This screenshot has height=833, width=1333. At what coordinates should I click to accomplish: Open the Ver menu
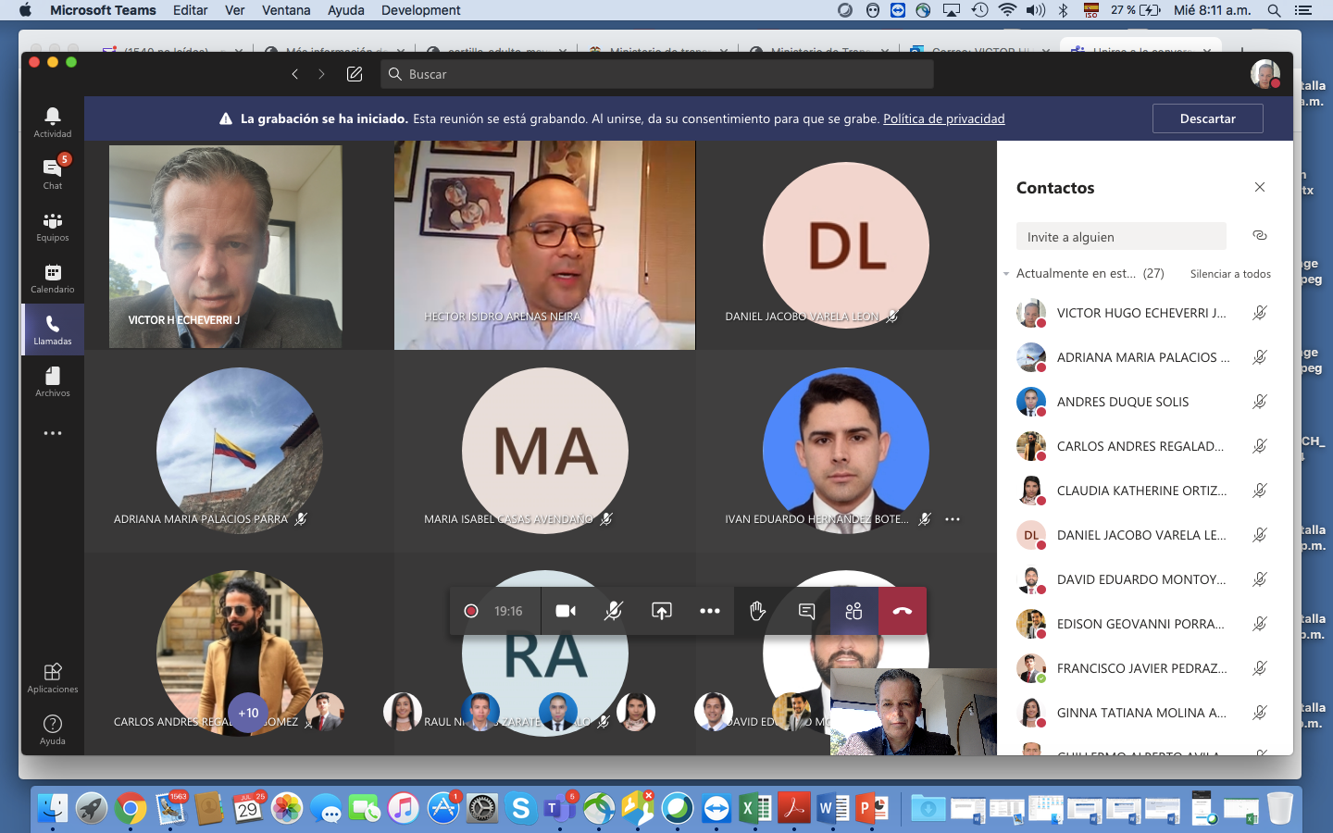pyautogui.click(x=235, y=10)
